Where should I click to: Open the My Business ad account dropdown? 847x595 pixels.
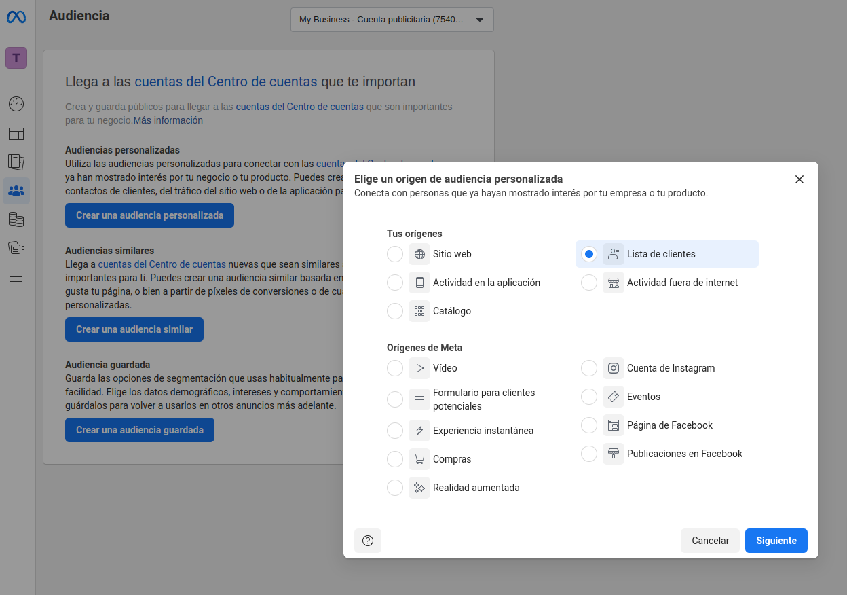392,20
